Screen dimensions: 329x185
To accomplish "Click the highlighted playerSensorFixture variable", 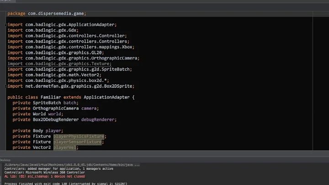I will (77, 142).
